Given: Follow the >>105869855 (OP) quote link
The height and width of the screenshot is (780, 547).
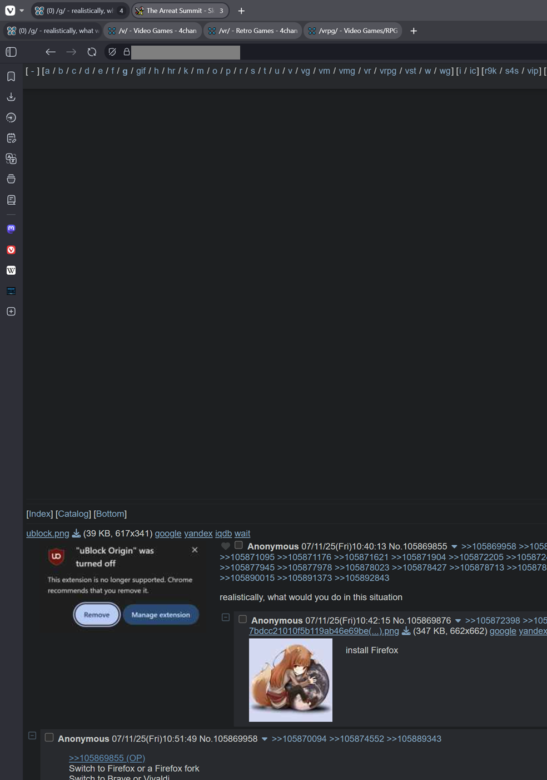Looking at the screenshot, I should (107, 758).
